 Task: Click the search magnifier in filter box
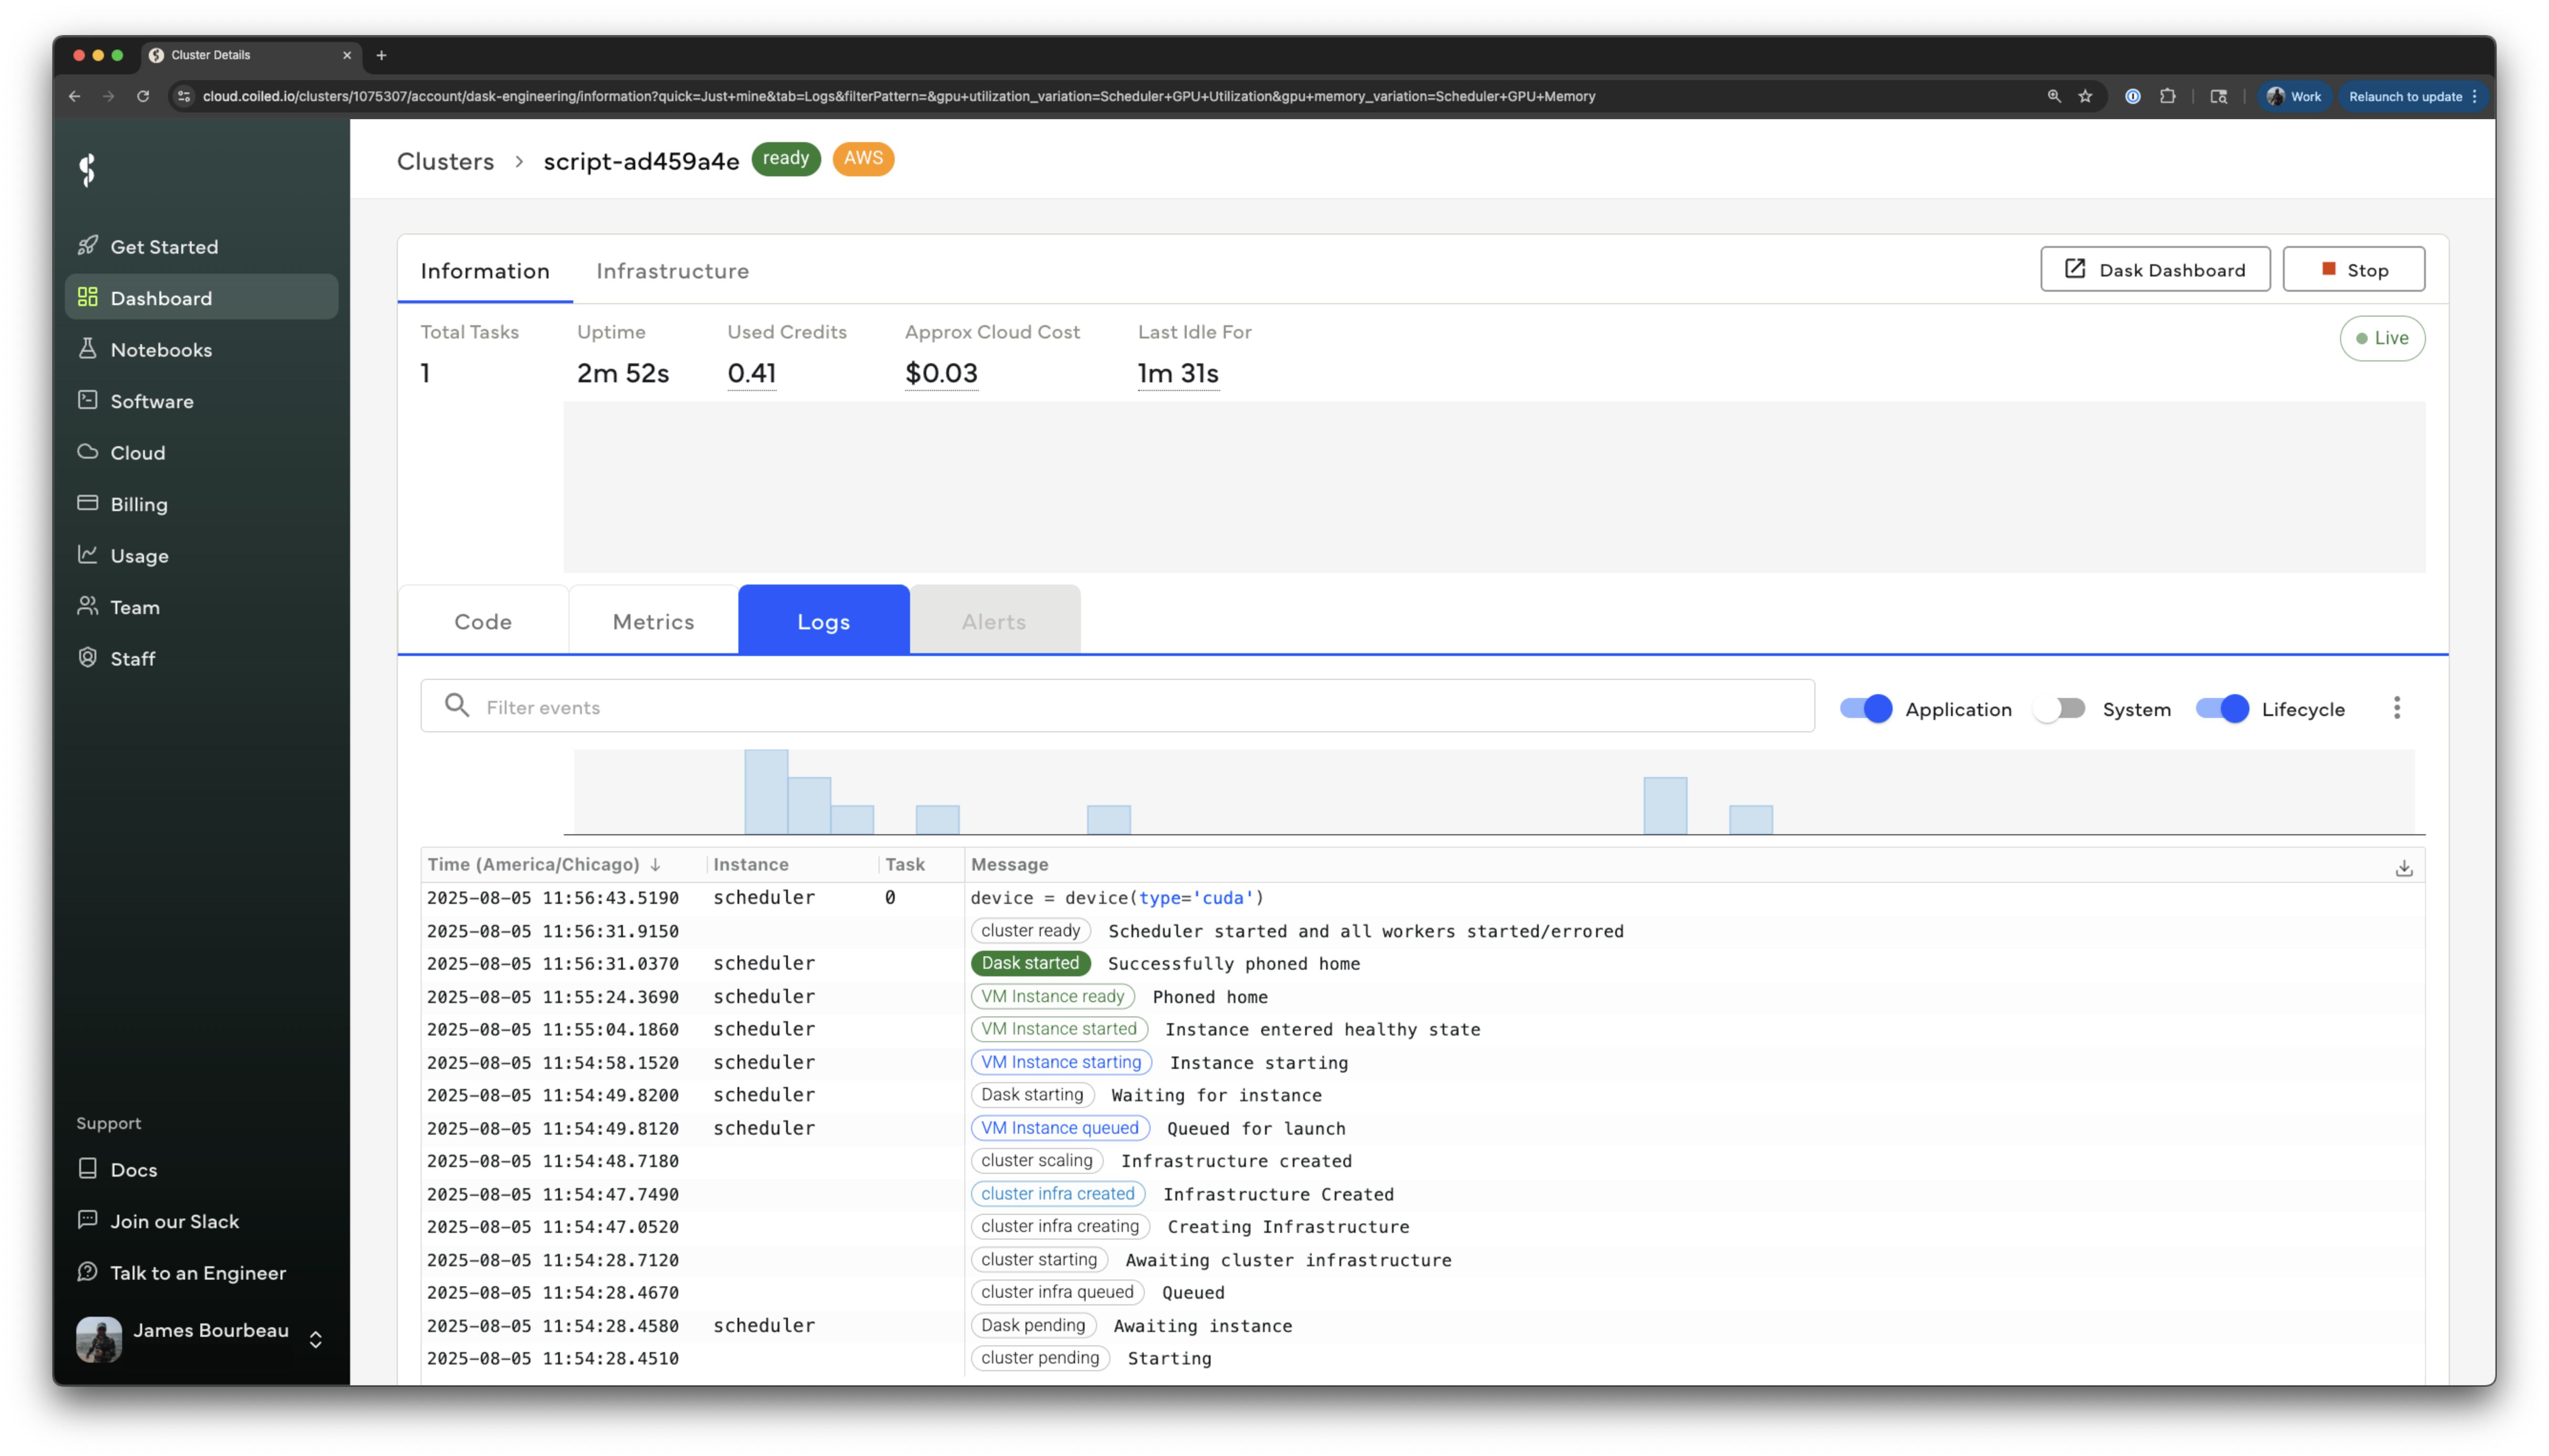tap(457, 706)
